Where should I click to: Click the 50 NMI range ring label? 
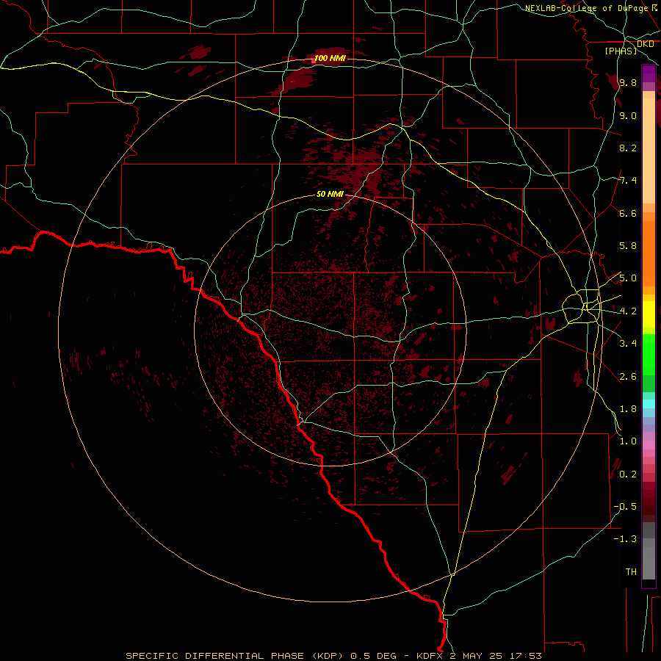point(330,194)
